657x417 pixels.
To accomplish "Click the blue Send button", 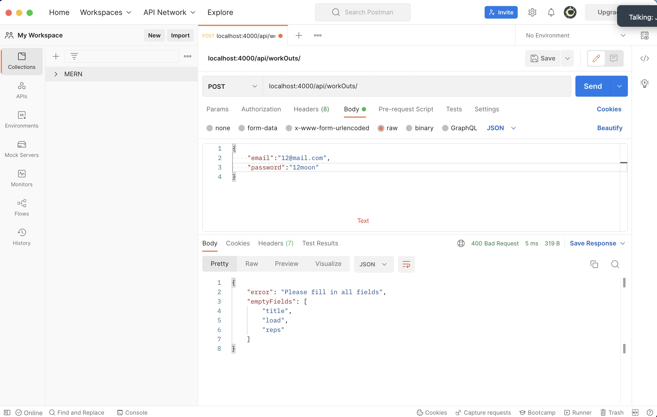I will click(x=593, y=86).
